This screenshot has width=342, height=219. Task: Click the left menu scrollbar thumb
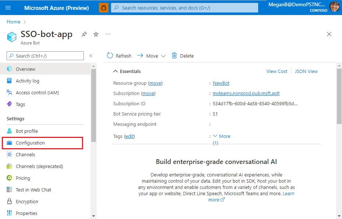coord(93,106)
